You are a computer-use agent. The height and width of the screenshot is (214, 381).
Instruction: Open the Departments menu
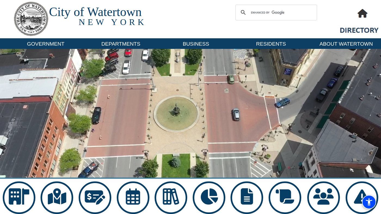(x=121, y=44)
